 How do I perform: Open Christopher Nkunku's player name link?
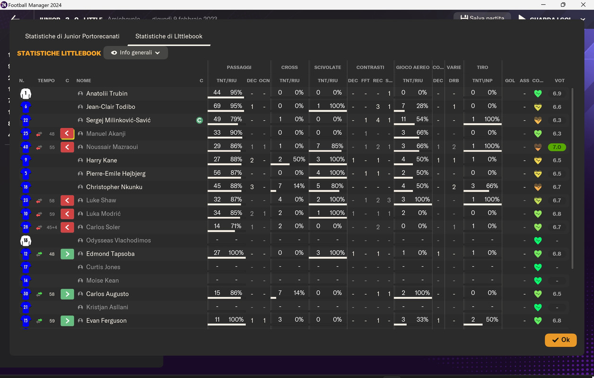pyautogui.click(x=114, y=187)
